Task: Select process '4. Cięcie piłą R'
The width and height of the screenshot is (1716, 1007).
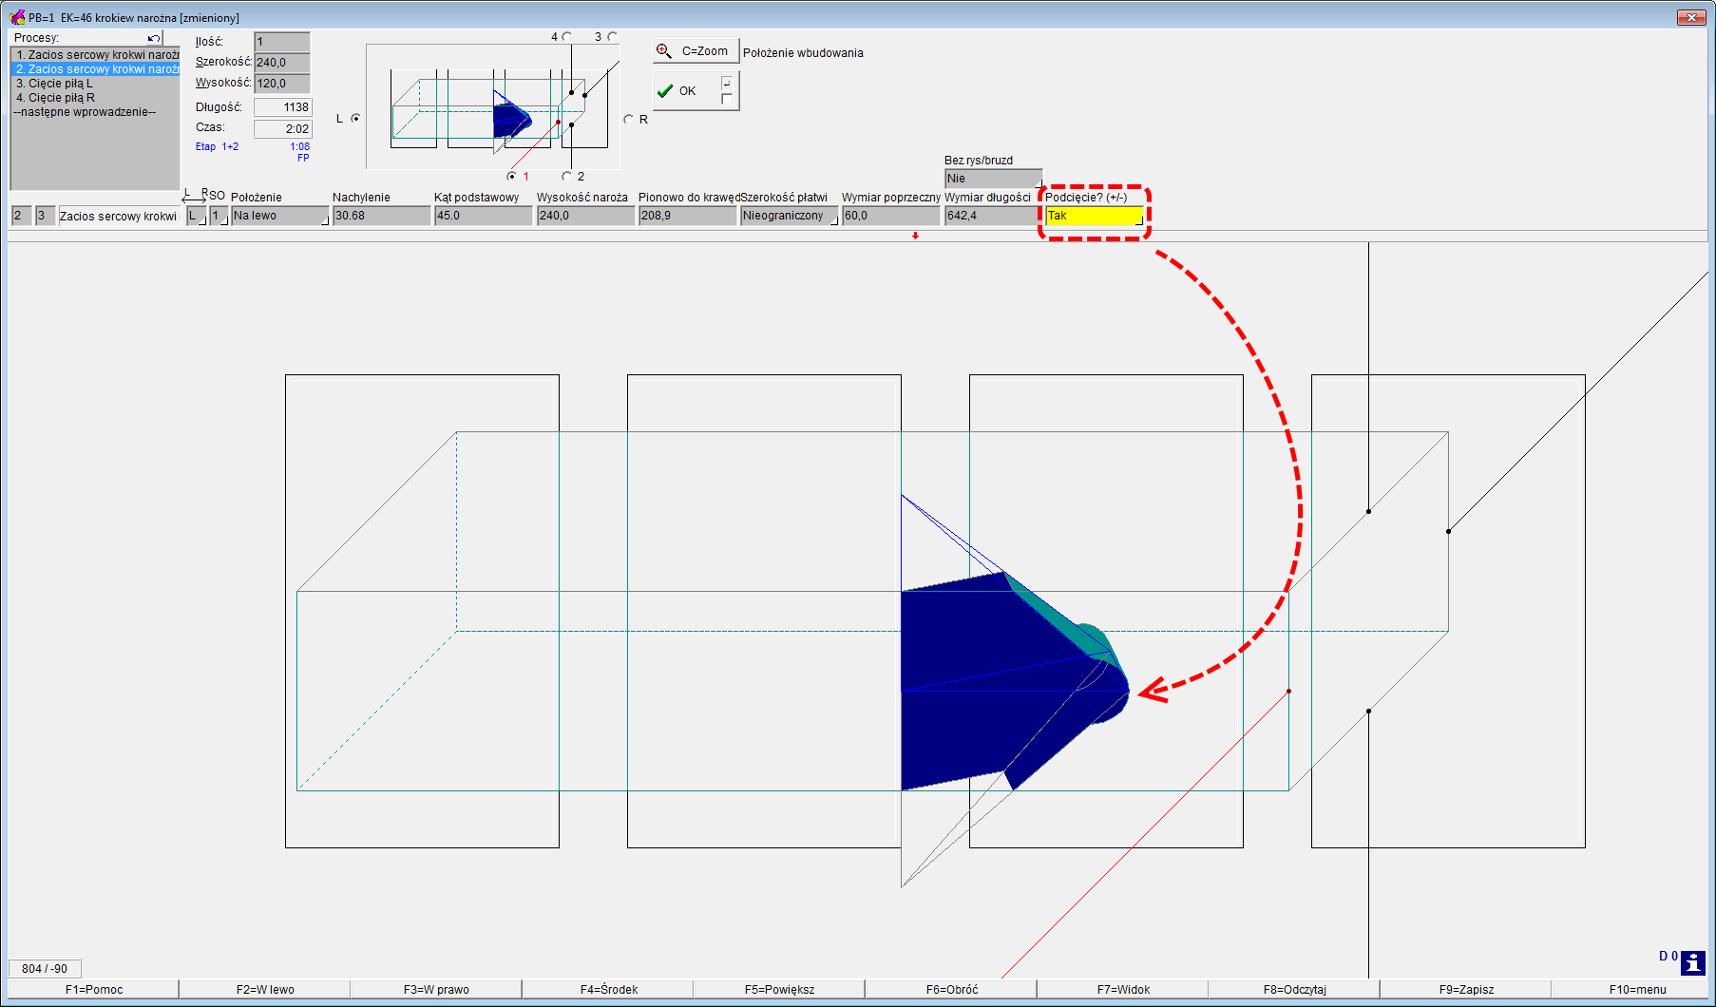Action: 56,98
